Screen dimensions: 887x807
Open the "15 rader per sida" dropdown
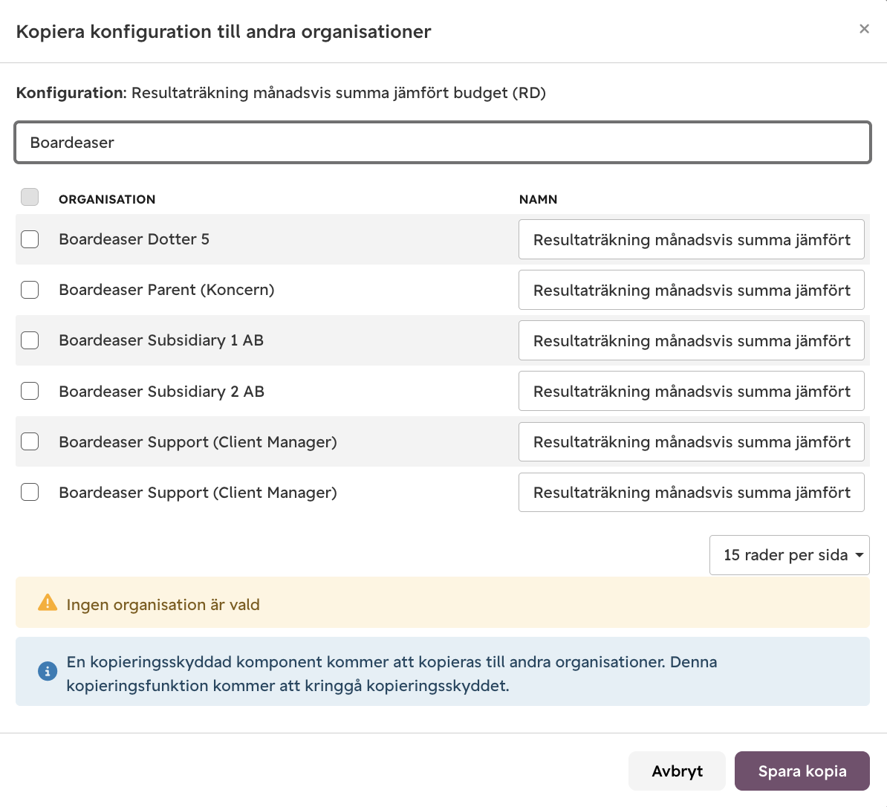click(789, 555)
